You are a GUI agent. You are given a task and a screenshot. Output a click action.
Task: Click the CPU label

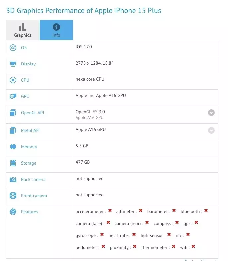point(25,80)
